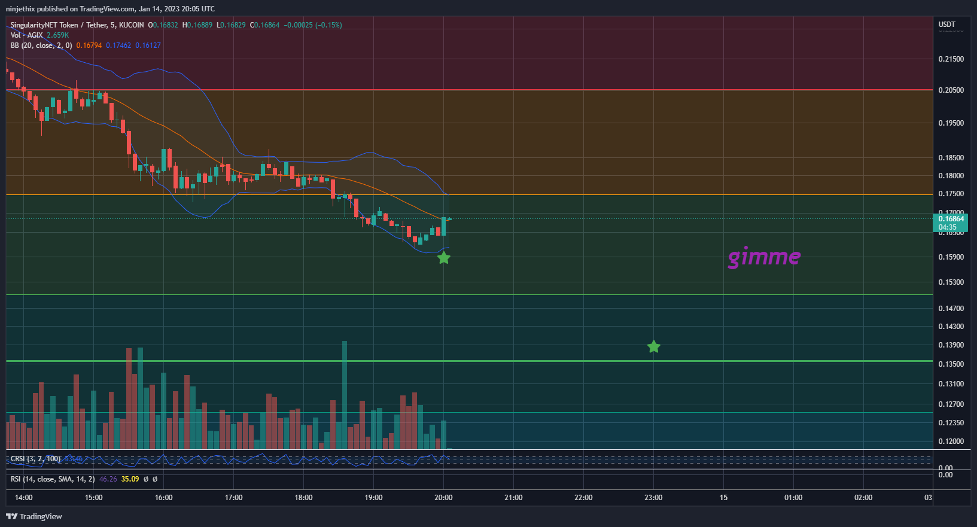
Task: Click the 0.13900 price axis label
Action: (951, 345)
